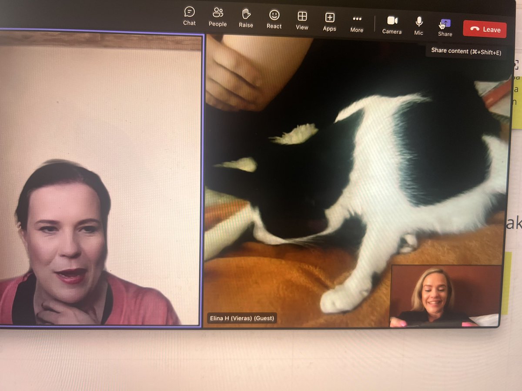Click the Elina H (Vieras) name label
522x391 pixels.
tap(242, 318)
